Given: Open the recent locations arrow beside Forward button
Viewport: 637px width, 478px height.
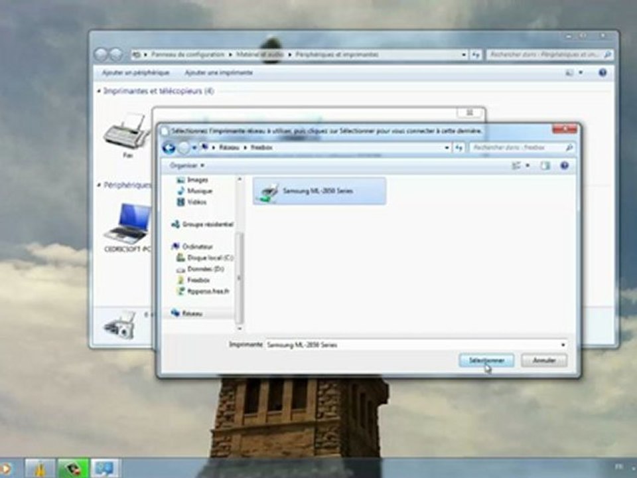Looking at the screenshot, I should pos(194,147).
